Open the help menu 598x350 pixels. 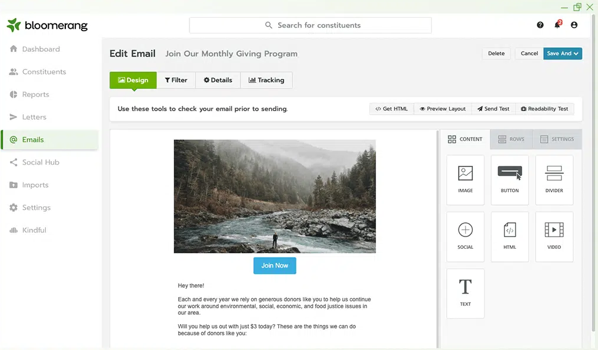tap(540, 25)
